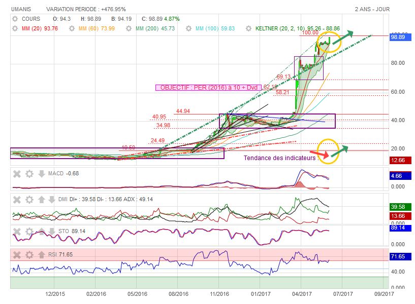Move STO panel up with arrow
The image size is (415, 304).
tap(42, 232)
